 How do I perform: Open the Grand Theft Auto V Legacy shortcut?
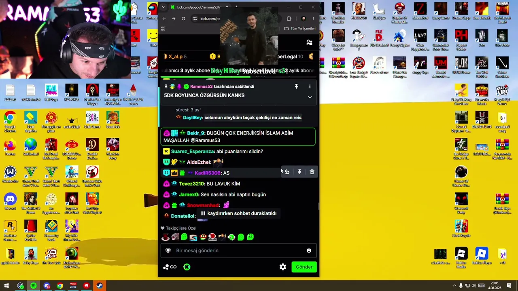(x=30, y=176)
